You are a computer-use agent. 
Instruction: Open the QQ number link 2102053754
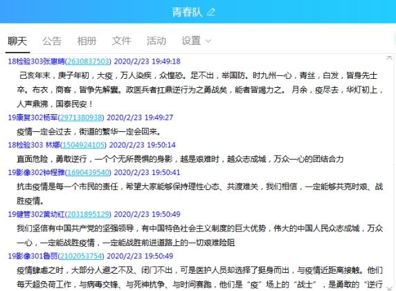[81, 256]
